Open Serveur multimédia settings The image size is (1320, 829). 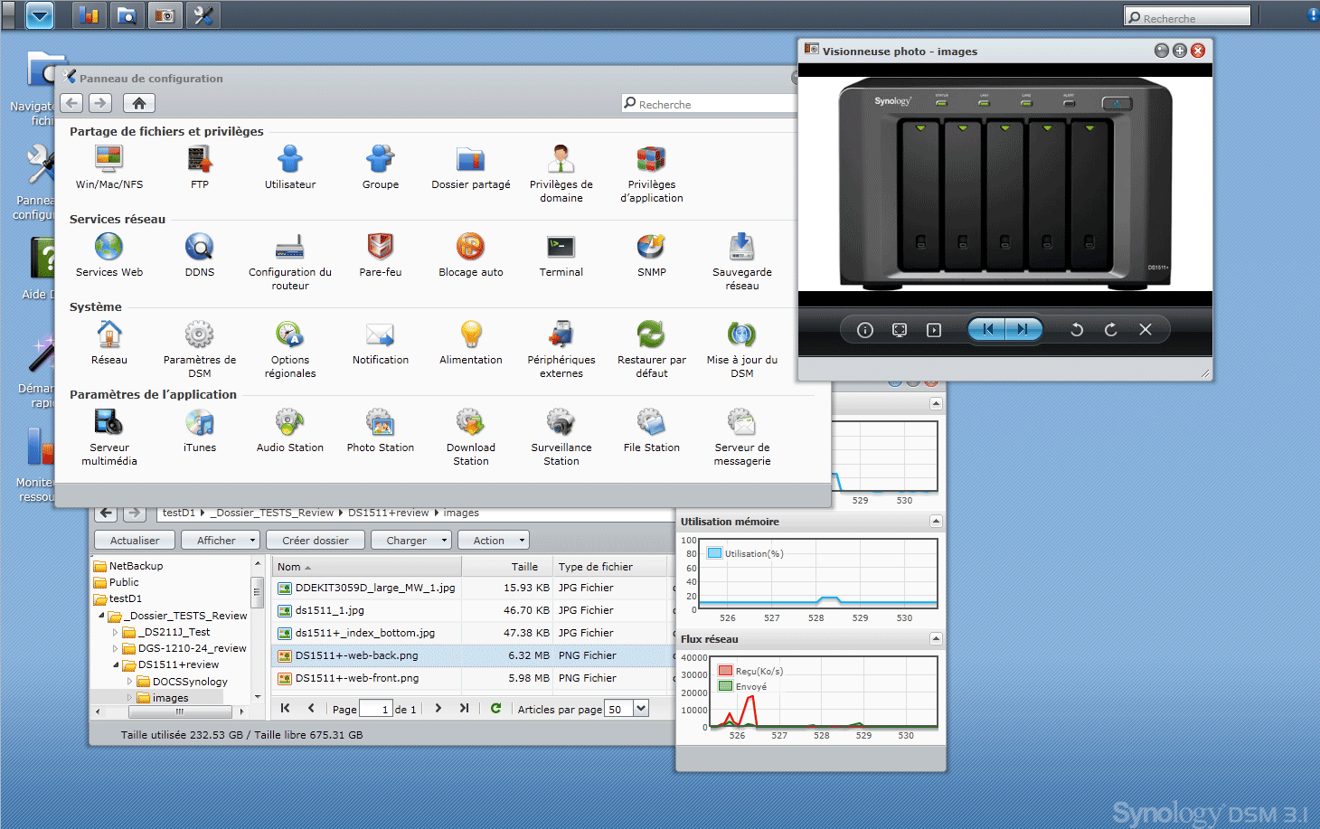coord(108,422)
